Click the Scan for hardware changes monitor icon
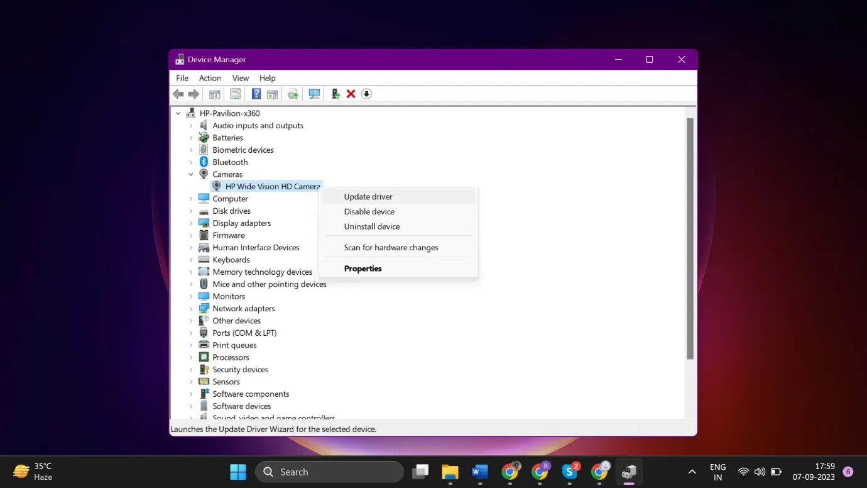The width and height of the screenshot is (867, 488). (314, 94)
